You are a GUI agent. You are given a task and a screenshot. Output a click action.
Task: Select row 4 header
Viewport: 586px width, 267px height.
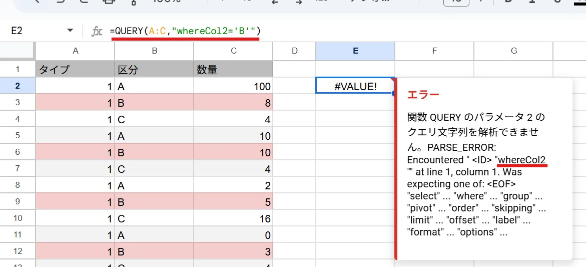[x=18, y=119]
